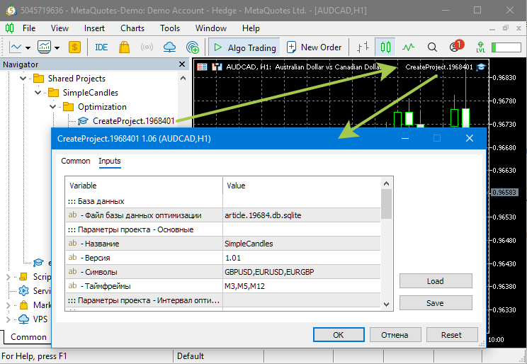Select the Services gear tree icon
Screen dimensions: 527x364
click(23, 291)
